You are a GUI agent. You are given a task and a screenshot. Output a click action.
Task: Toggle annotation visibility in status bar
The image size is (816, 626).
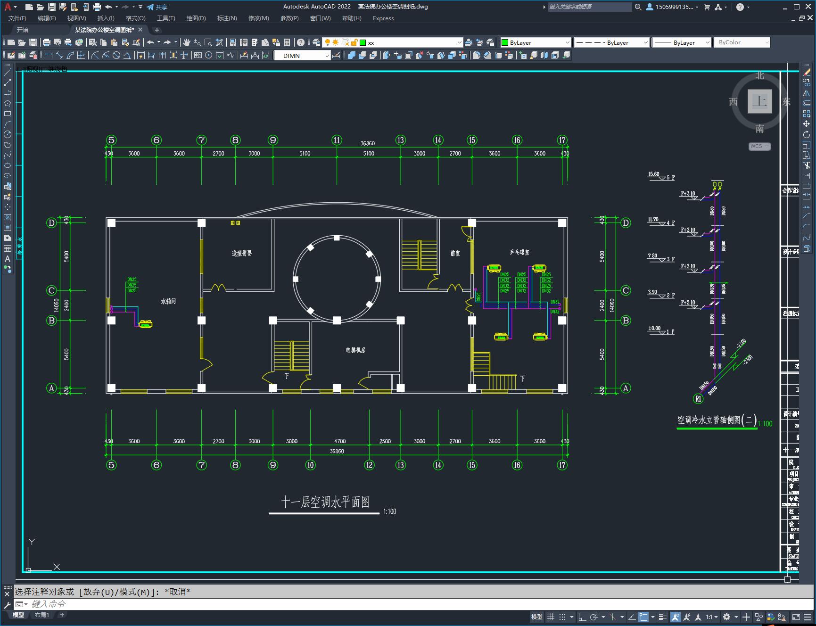coord(676,617)
